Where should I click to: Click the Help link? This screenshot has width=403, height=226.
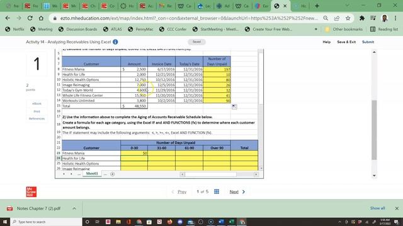click(326, 42)
